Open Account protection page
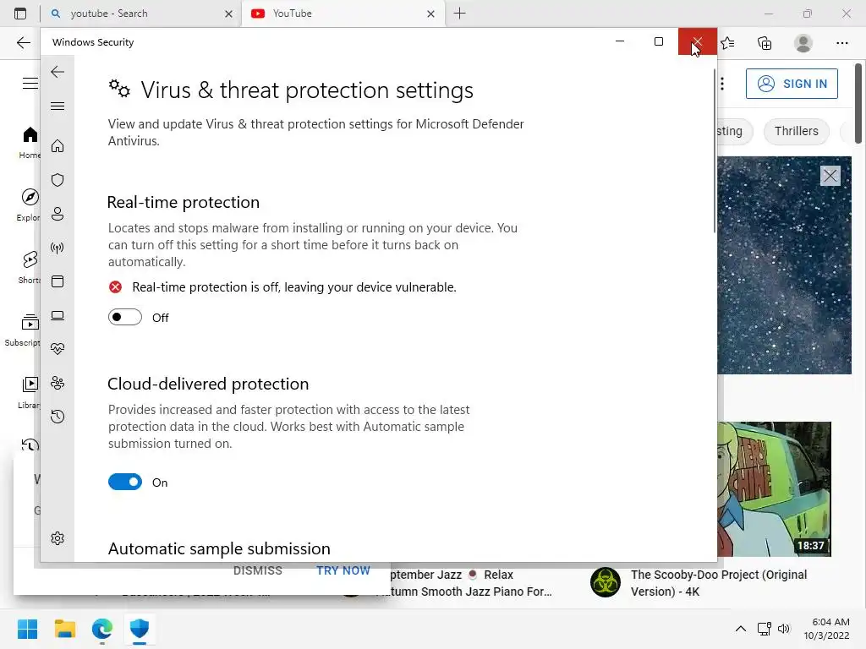This screenshot has height=649, width=866. pos(58,214)
